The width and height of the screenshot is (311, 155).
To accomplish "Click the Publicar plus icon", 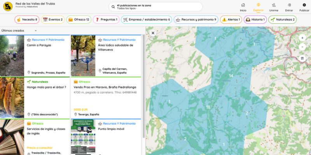I will (x=304, y=5).
